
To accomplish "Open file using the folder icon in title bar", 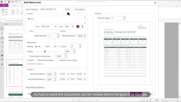I will (5, 2).
